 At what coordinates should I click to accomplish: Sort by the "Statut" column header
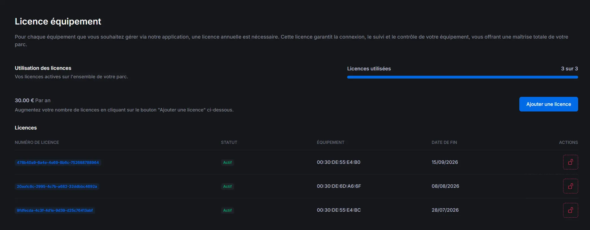(229, 142)
